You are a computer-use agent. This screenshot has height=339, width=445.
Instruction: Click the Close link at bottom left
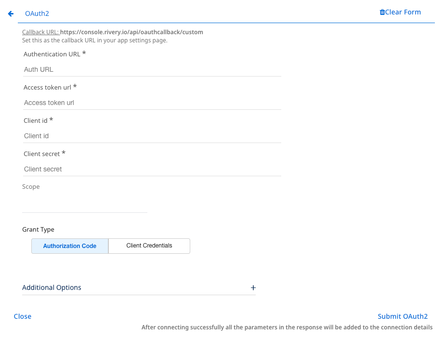click(x=23, y=316)
